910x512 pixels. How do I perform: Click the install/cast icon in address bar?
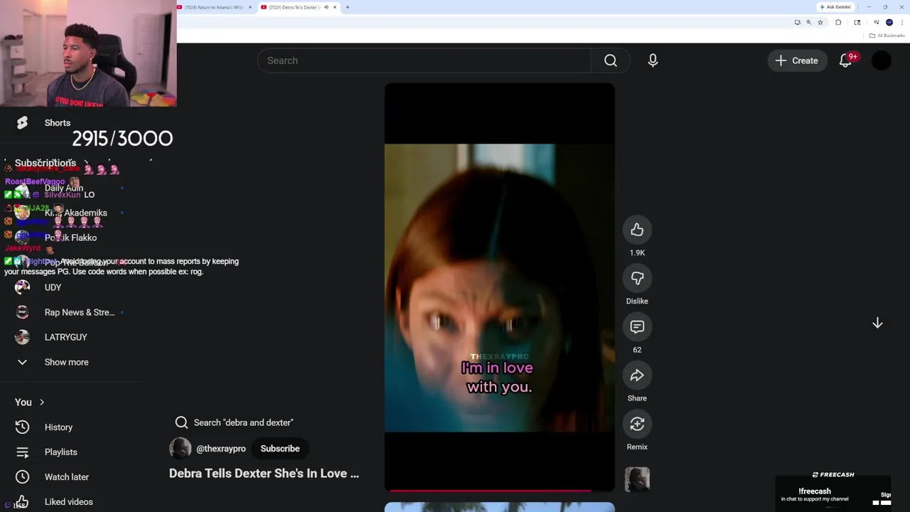[x=797, y=23]
